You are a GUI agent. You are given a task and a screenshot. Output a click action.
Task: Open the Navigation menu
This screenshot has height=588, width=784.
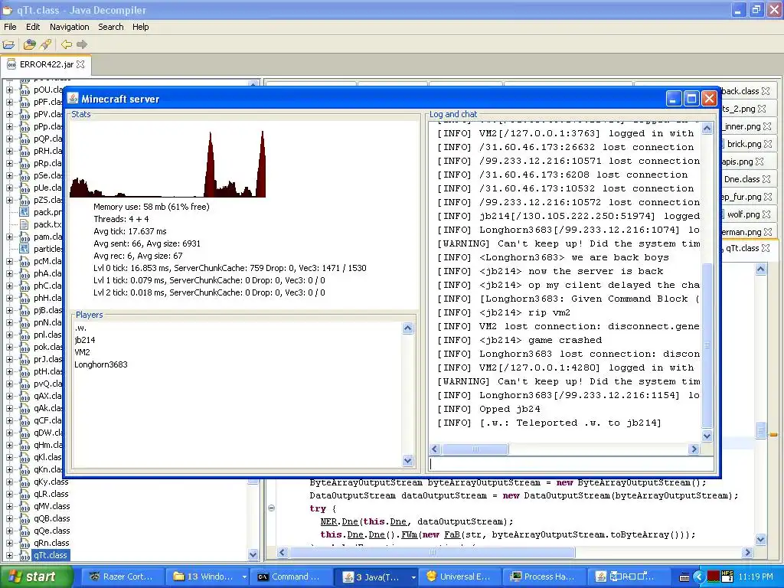(x=69, y=27)
